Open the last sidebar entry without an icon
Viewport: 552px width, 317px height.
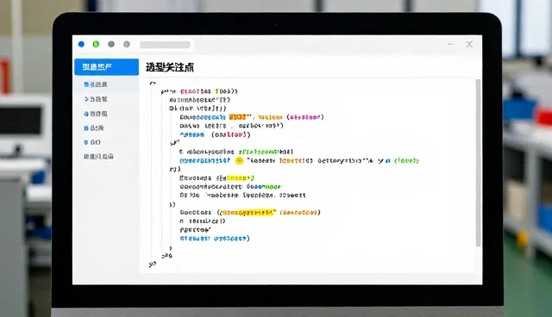tap(98, 157)
